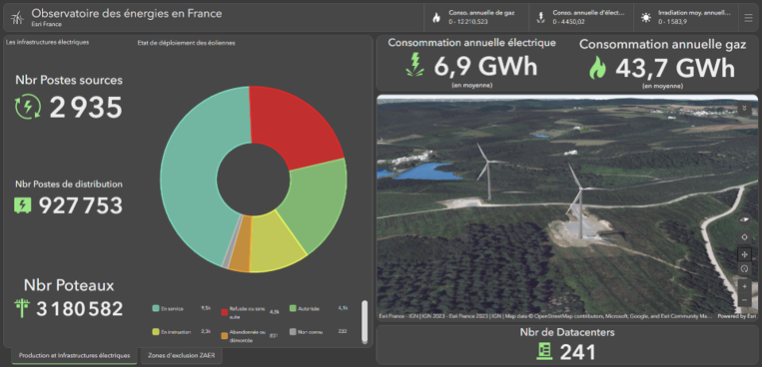762x367 pixels.
Task: Click the locate/target button on the map
Action: tap(744, 237)
